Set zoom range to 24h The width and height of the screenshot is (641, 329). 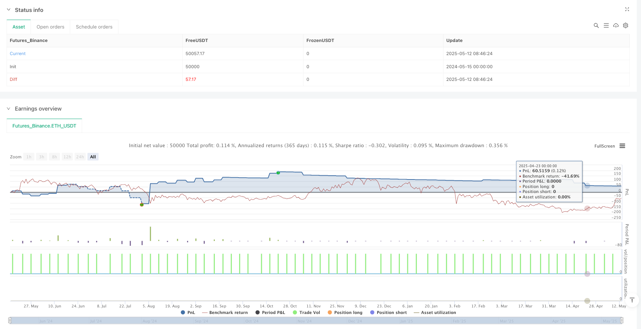80,157
